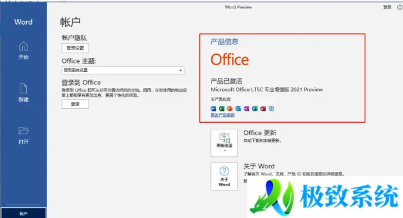Open the 开始 home page in sidebar
The width and height of the screenshot is (403, 218).
tap(23, 50)
